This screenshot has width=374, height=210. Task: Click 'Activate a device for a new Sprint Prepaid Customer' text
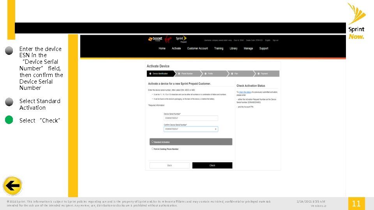click(179, 84)
